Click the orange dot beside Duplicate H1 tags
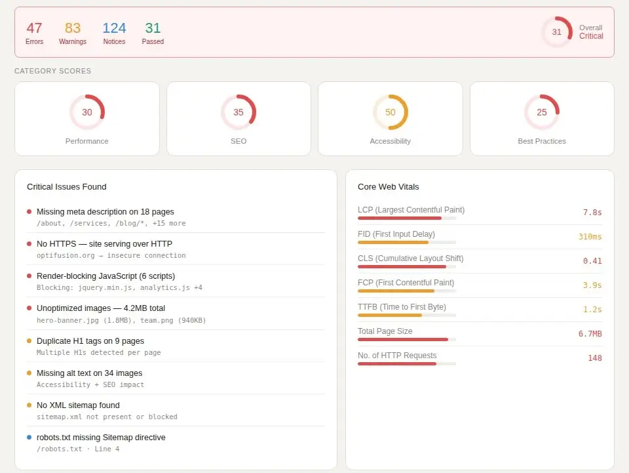Screen dimensions: 629x473 point(29,341)
